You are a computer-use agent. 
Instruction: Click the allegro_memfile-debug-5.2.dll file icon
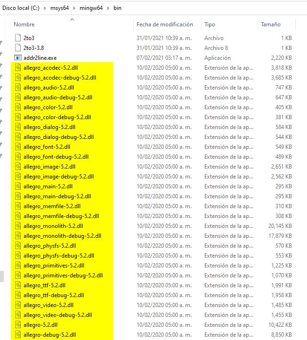tap(18, 216)
